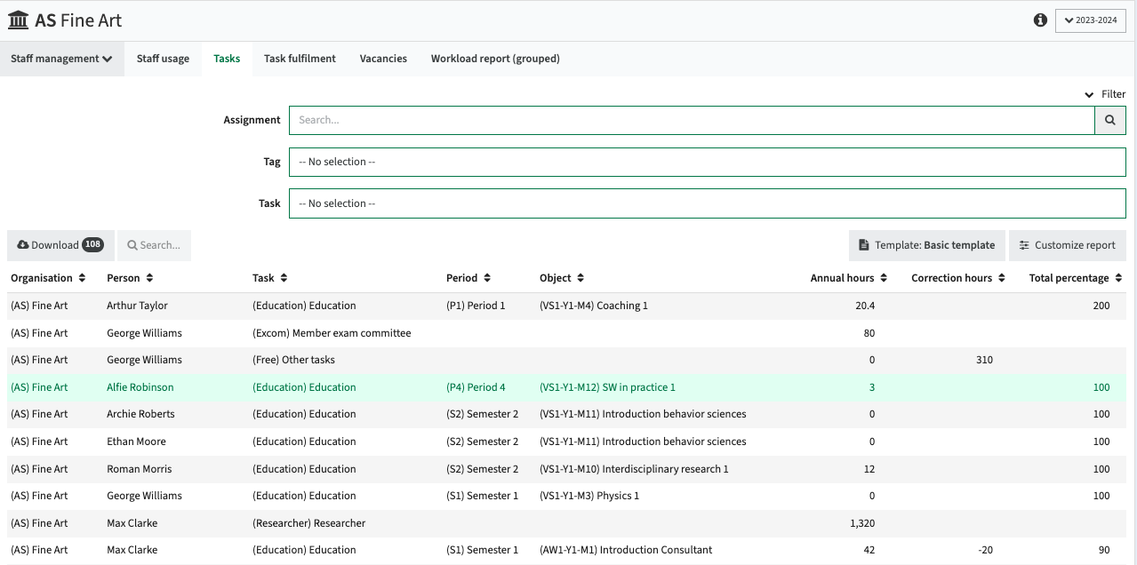Click (Excom) Member exam committee task
This screenshot has width=1137, height=565.
tap(332, 333)
